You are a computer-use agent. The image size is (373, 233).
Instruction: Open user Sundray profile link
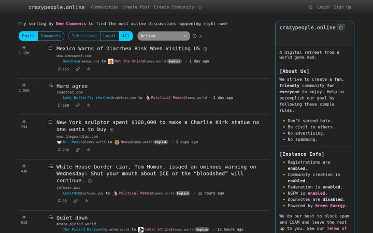coord(81,61)
